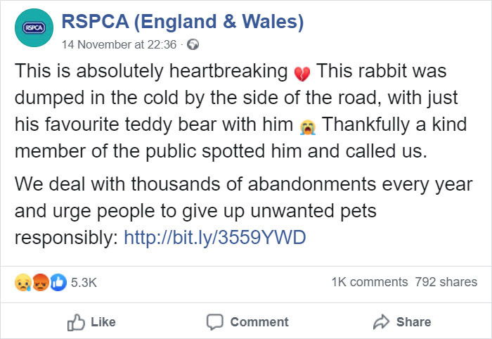Click the Share button label
This screenshot has height=339, width=492.
(413, 322)
